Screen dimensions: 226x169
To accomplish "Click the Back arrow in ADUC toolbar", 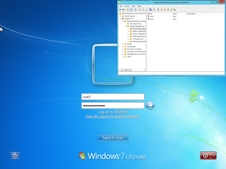I will 120,10.
